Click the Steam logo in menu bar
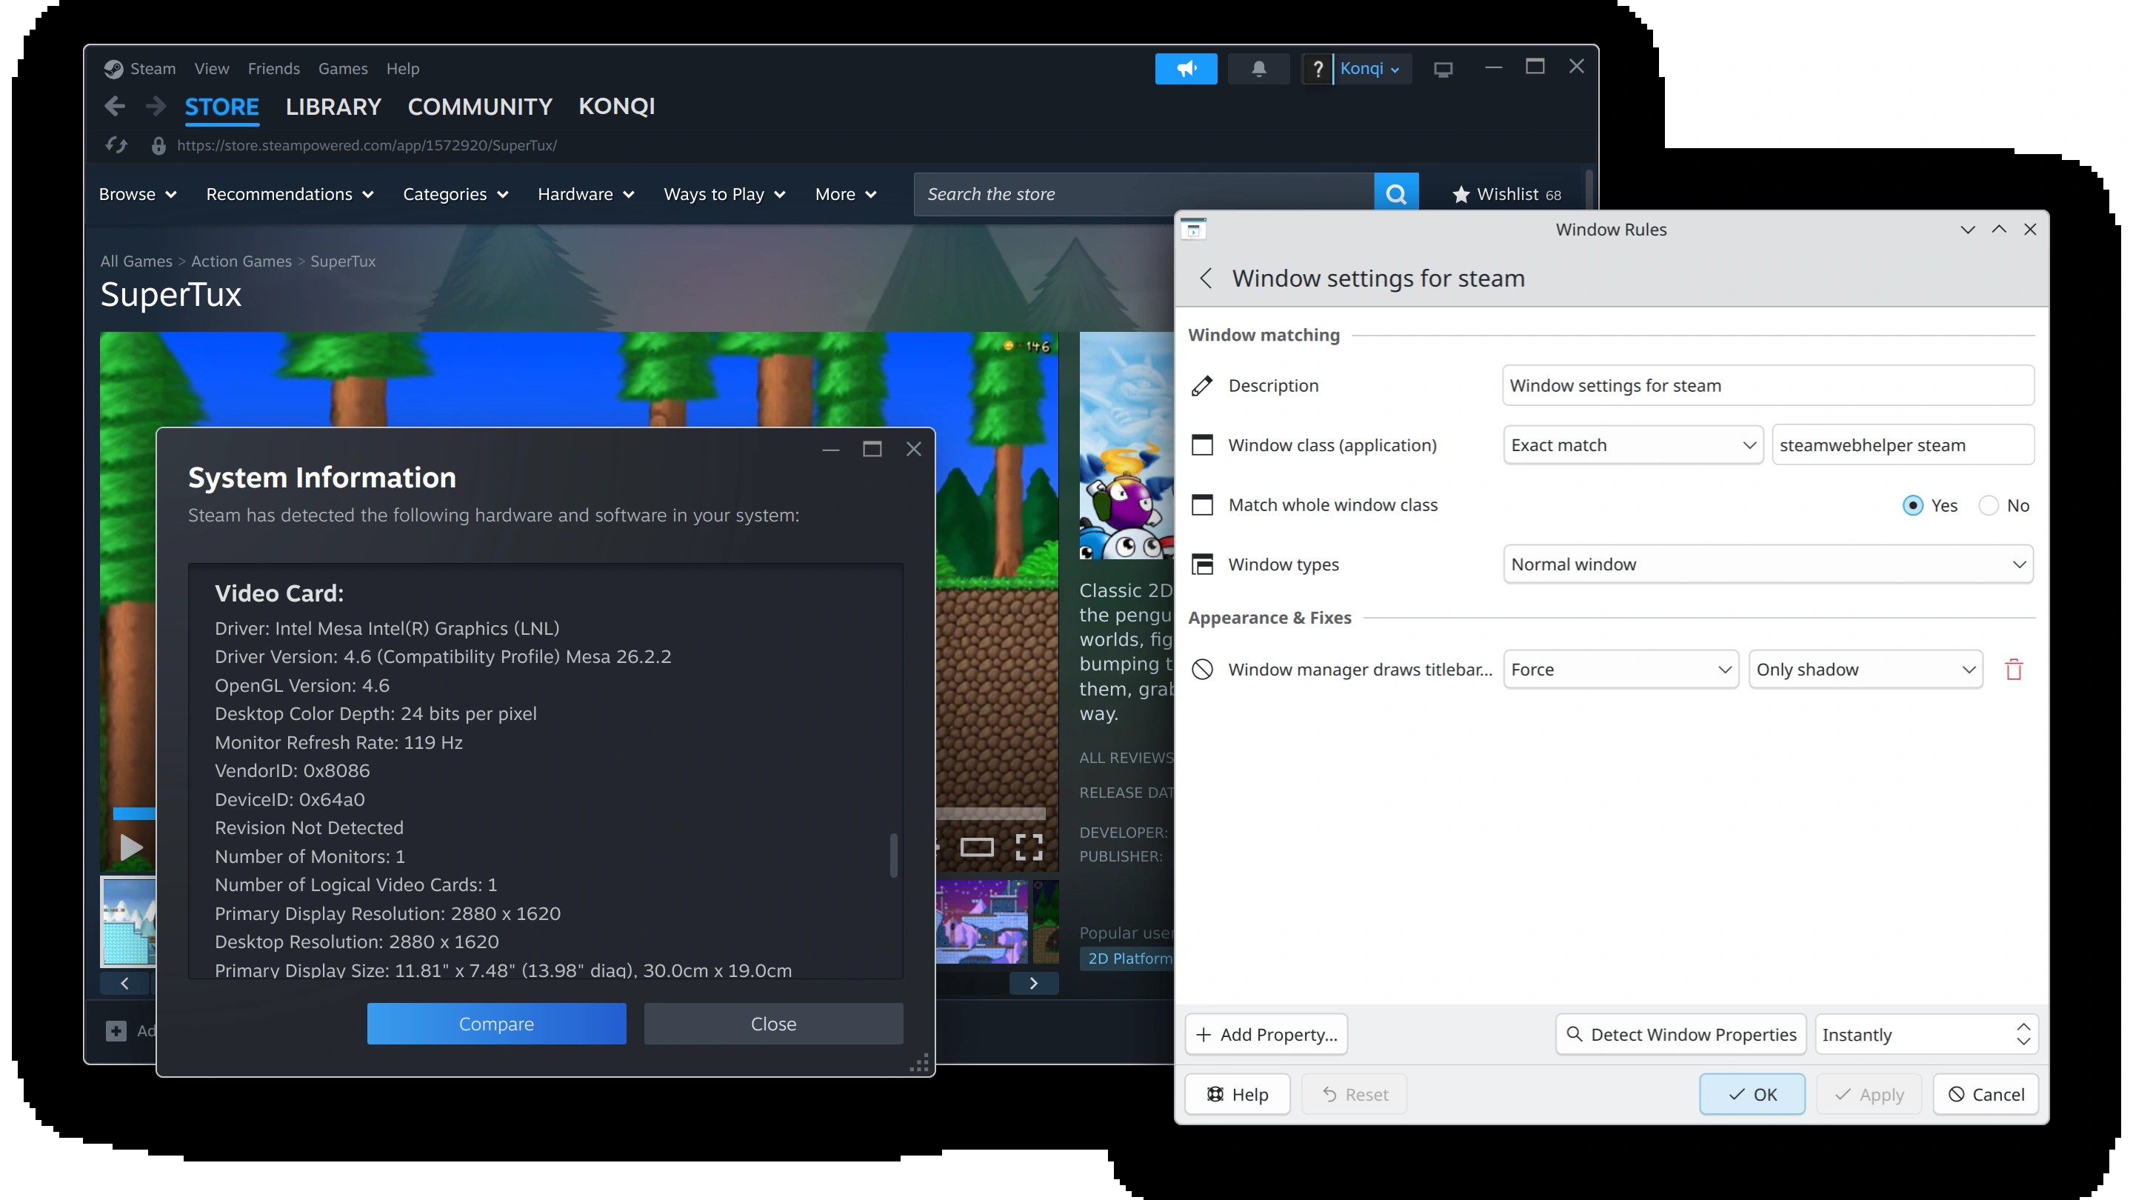Viewport: 2133px width, 1200px height. (x=113, y=69)
